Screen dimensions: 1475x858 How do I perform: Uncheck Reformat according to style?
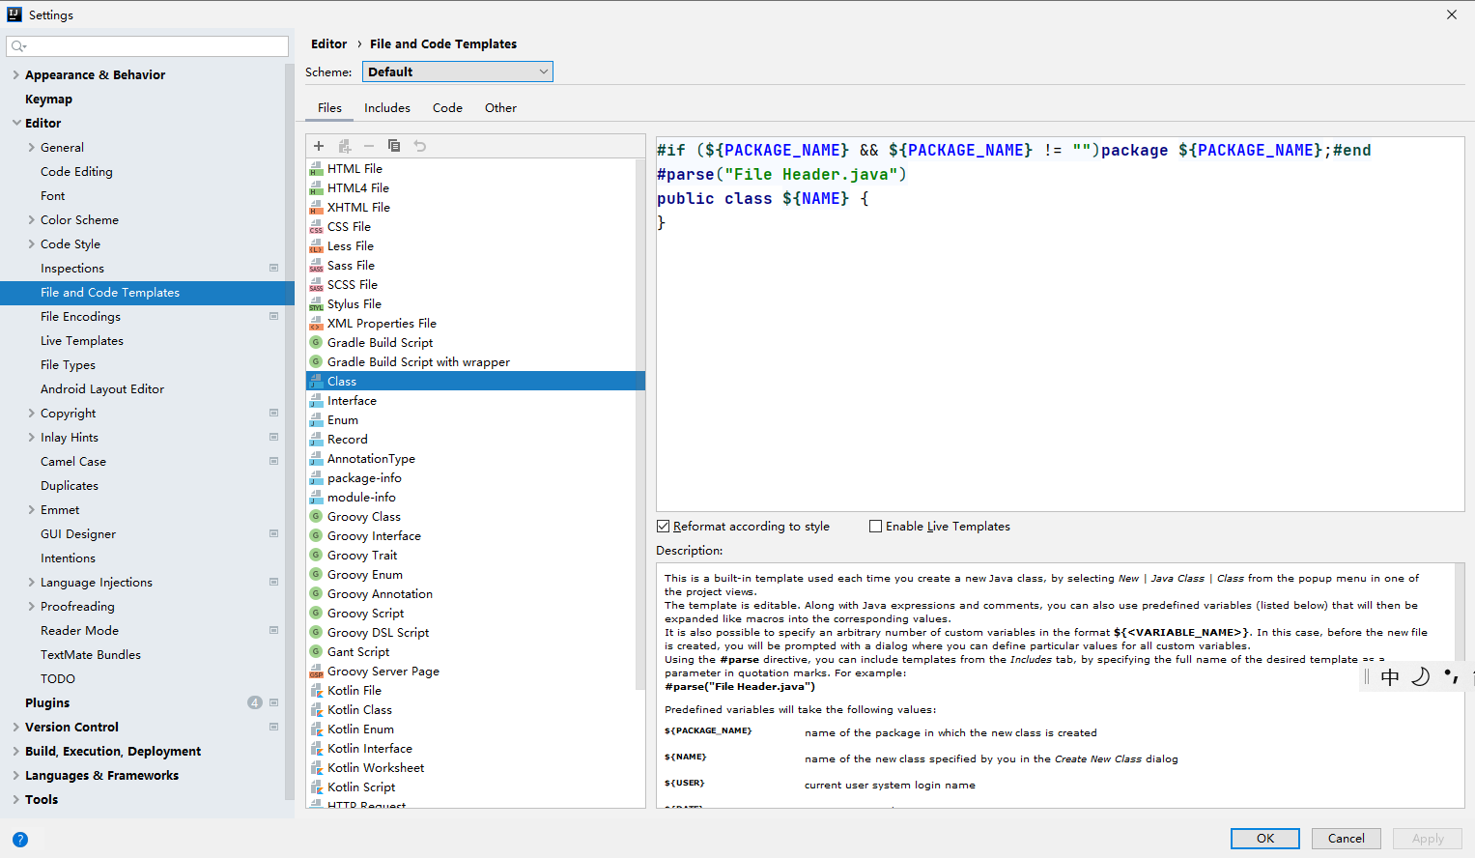[663, 527]
